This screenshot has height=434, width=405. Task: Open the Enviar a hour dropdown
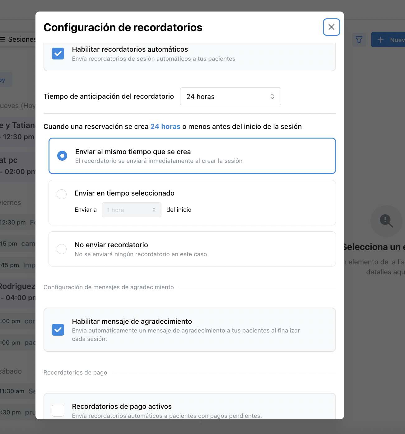[x=131, y=210]
